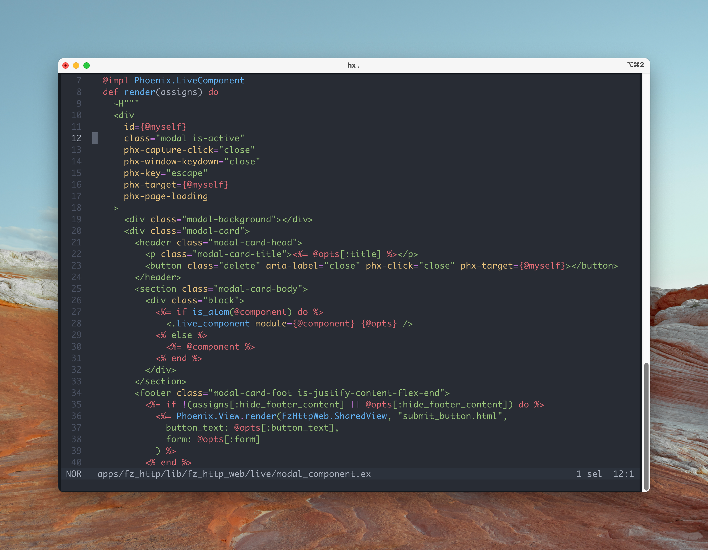The image size is (708, 550).
Task: Click the modal_component.ex file path in the statusline
Action: click(234, 474)
